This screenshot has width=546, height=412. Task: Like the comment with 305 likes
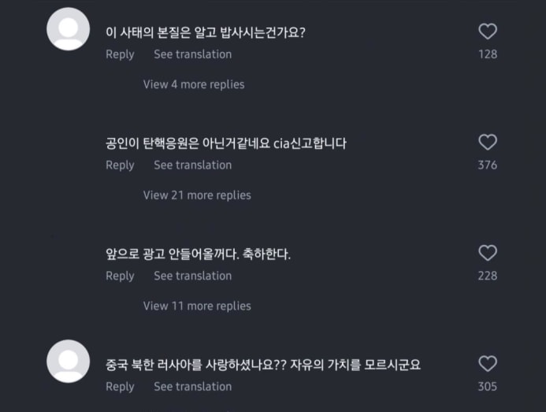[x=488, y=364]
